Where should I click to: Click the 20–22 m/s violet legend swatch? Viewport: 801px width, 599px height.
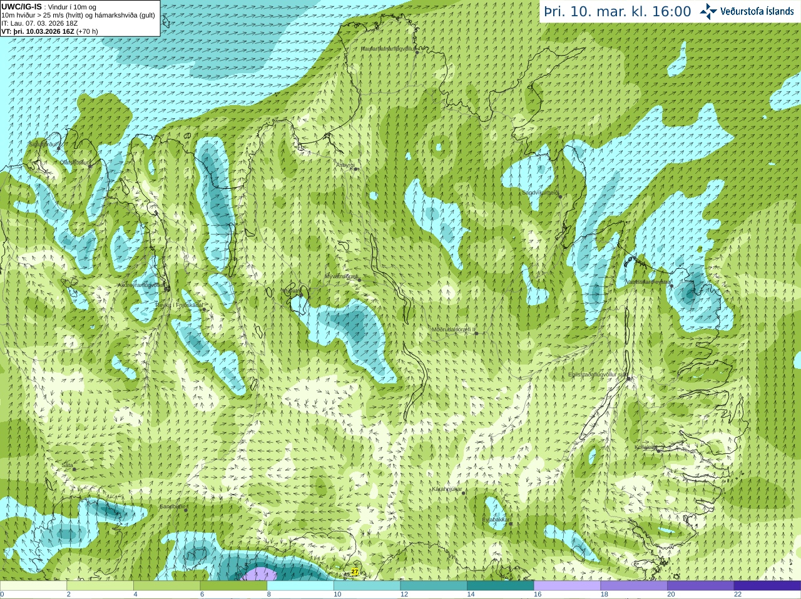701,586
